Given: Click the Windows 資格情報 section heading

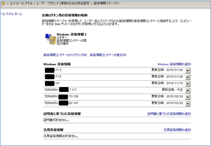Looking at the screenshot, I should click(x=57, y=64).
